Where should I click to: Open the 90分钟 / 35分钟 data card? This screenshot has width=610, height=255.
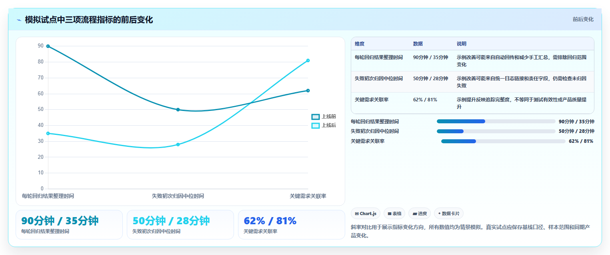[x=69, y=225]
